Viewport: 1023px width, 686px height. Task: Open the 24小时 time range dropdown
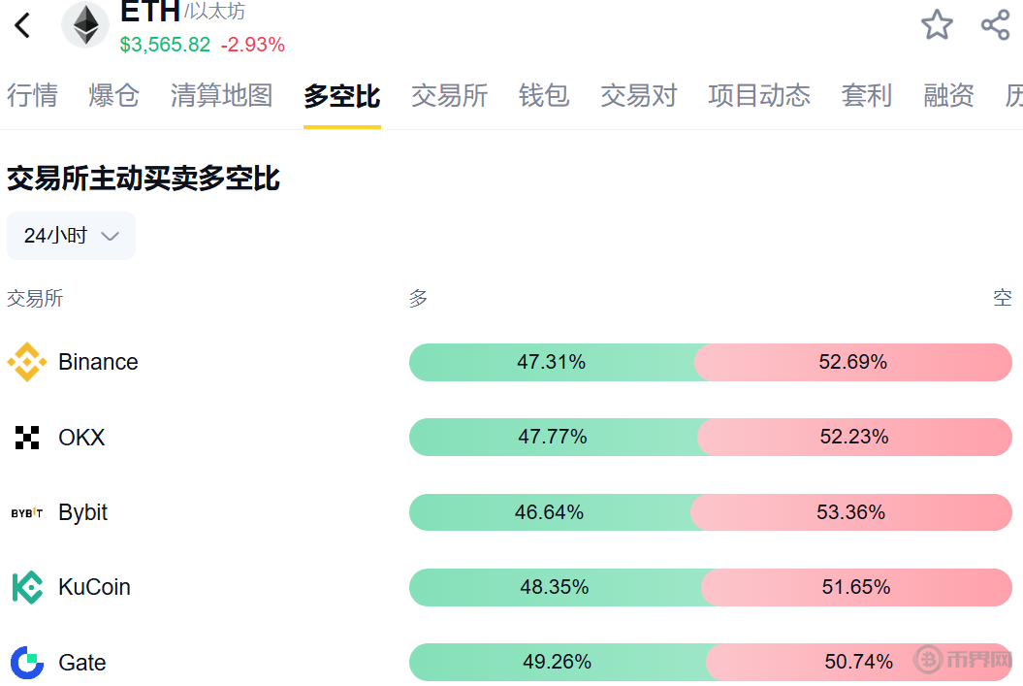[x=71, y=236]
